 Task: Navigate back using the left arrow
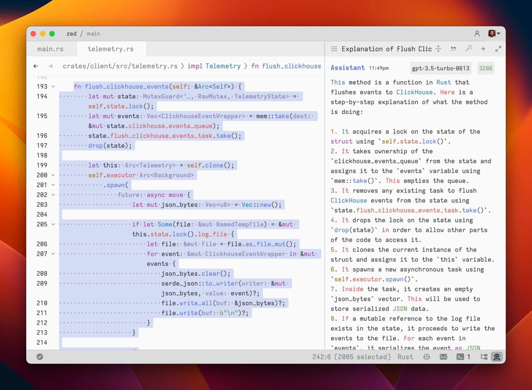(36, 66)
